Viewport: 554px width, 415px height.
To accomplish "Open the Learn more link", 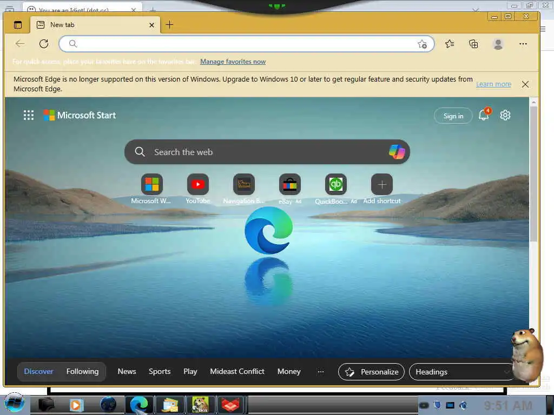I will click(x=493, y=84).
